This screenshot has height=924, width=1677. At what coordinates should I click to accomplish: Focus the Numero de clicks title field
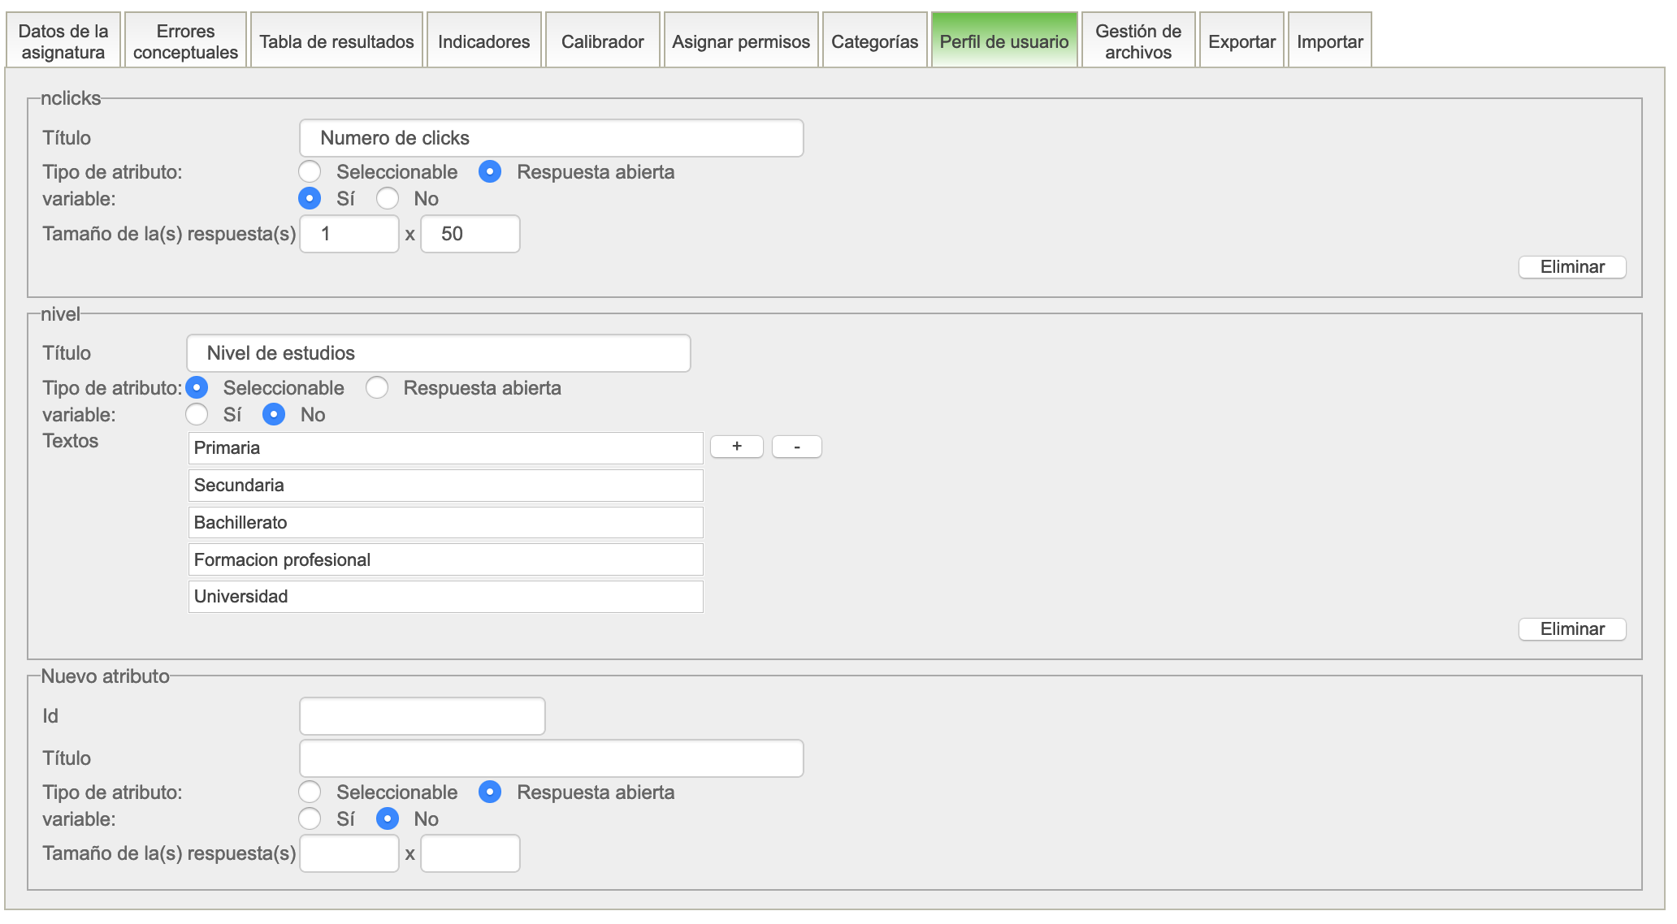point(551,138)
